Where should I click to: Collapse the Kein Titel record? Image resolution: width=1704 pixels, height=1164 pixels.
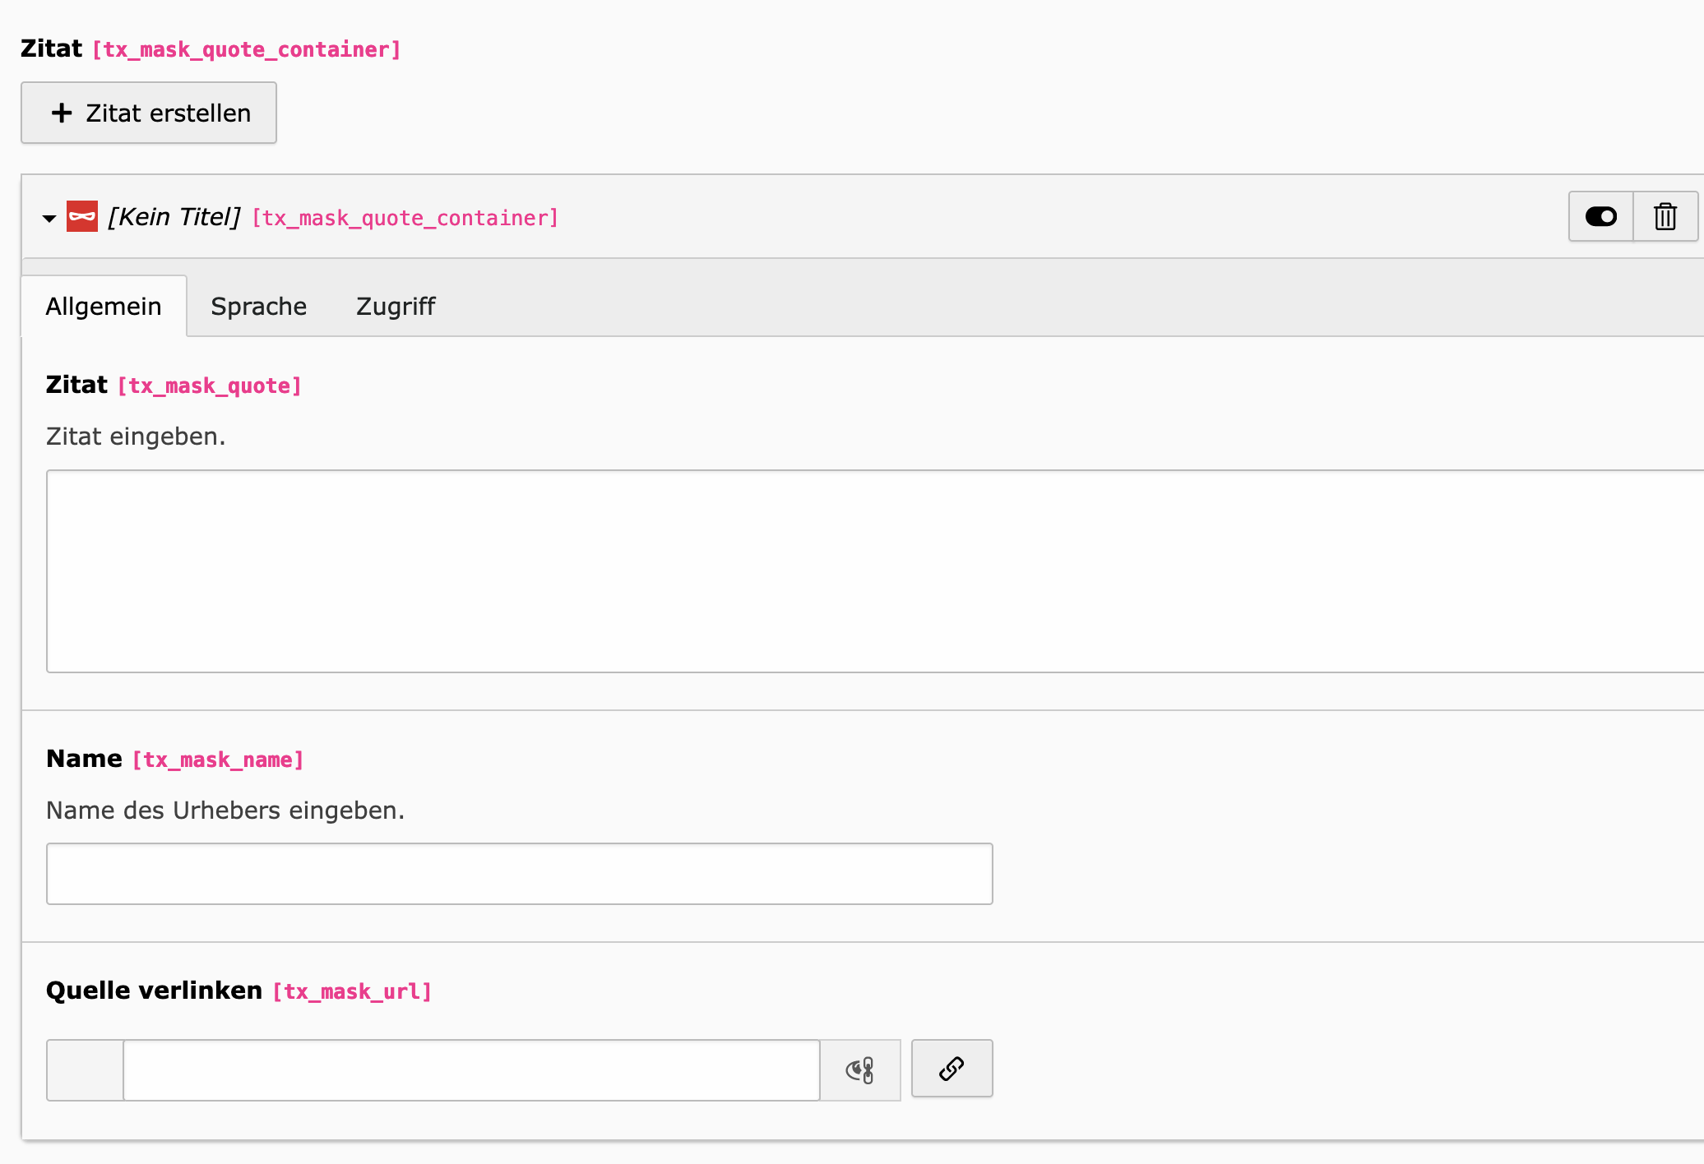tap(49, 218)
